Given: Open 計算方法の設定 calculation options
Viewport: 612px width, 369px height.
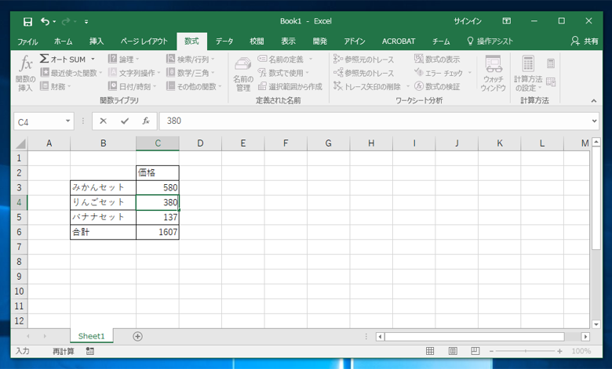Looking at the screenshot, I should point(528,74).
